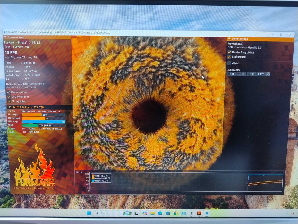The image size is (298, 224).
Task: Launch Microsoft Edge from the taskbar
Action: (160, 213)
